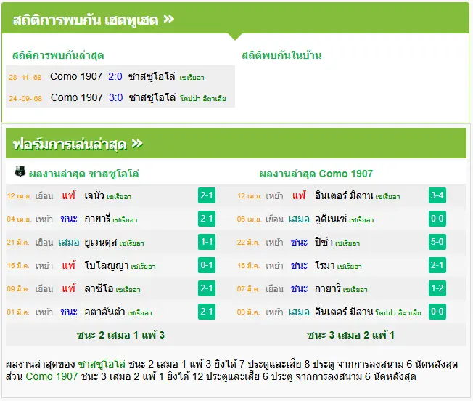Open the 2:0 result from 28-11-68
The height and width of the screenshot is (401, 473).
tap(115, 76)
